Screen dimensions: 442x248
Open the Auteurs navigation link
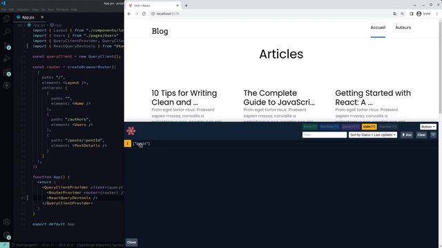click(403, 28)
